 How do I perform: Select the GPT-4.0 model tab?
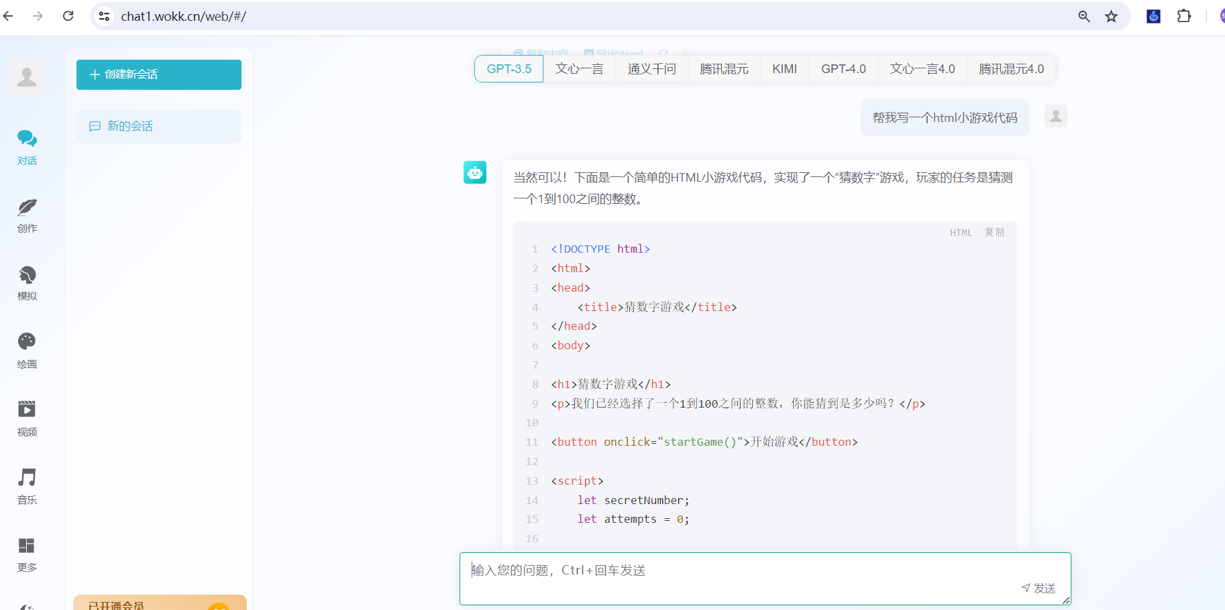[843, 68]
